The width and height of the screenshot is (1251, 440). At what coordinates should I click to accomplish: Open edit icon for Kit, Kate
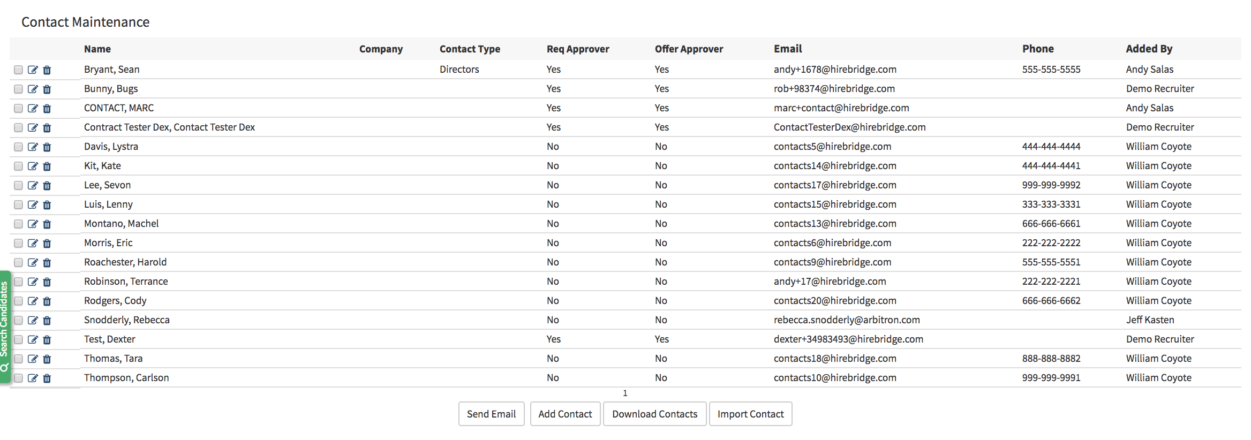point(33,166)
